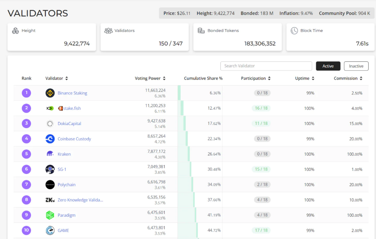
Task: Sort table by Uptime column
Action: click(x=313, y=78)
